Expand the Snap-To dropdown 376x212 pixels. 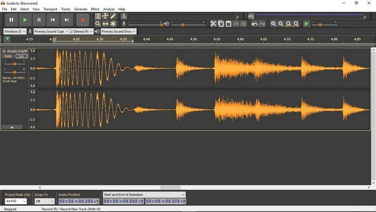45,201
